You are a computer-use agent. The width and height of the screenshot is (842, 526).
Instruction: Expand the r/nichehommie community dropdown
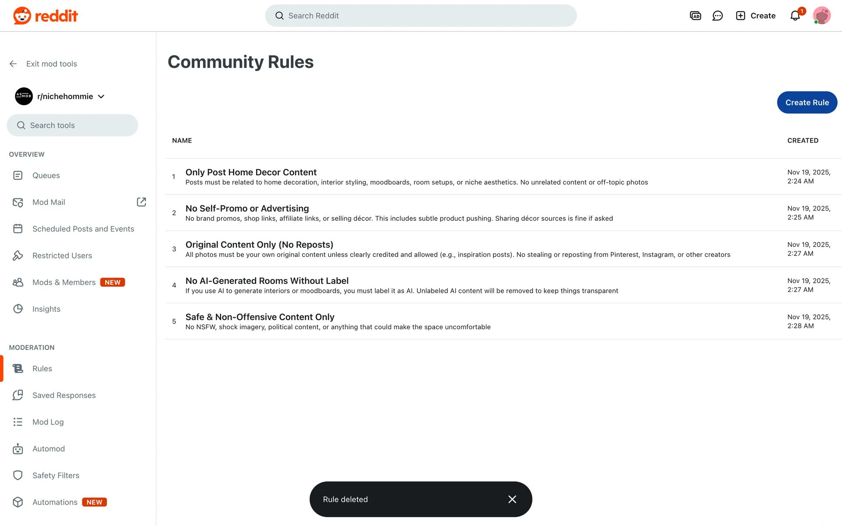[101, 96]
